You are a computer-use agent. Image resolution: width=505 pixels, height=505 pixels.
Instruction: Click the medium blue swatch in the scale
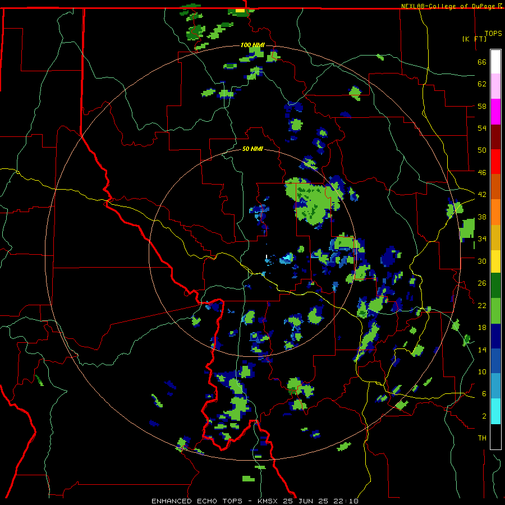(495, 361)
